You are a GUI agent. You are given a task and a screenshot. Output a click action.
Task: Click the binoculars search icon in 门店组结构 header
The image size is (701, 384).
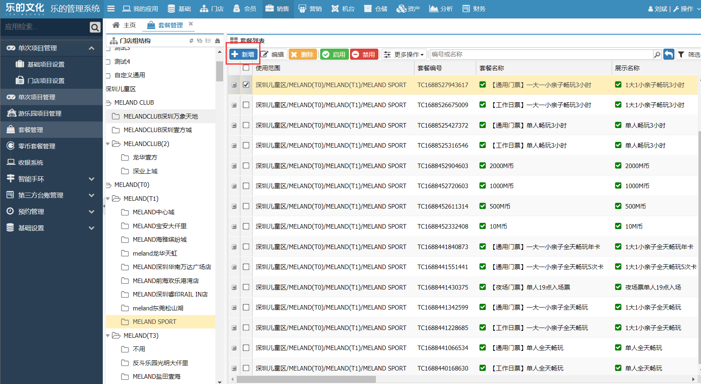tap(217, 40)
